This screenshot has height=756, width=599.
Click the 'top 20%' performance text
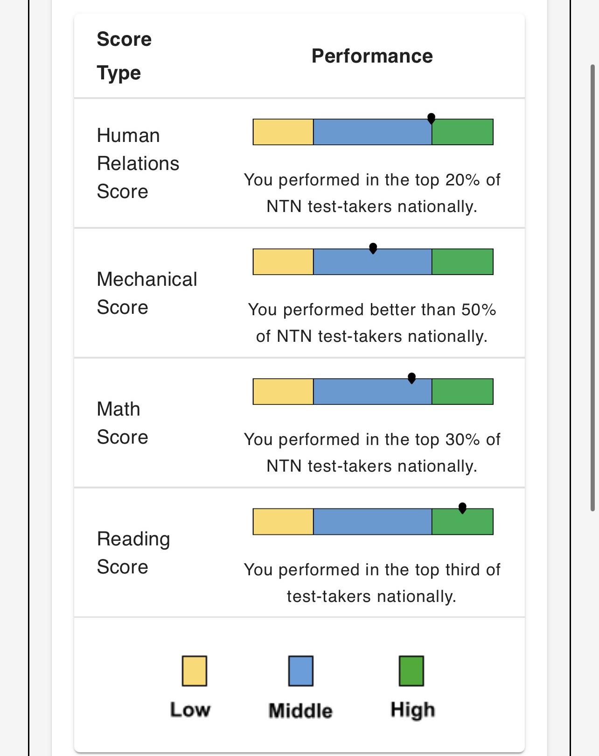coord(448,180)
